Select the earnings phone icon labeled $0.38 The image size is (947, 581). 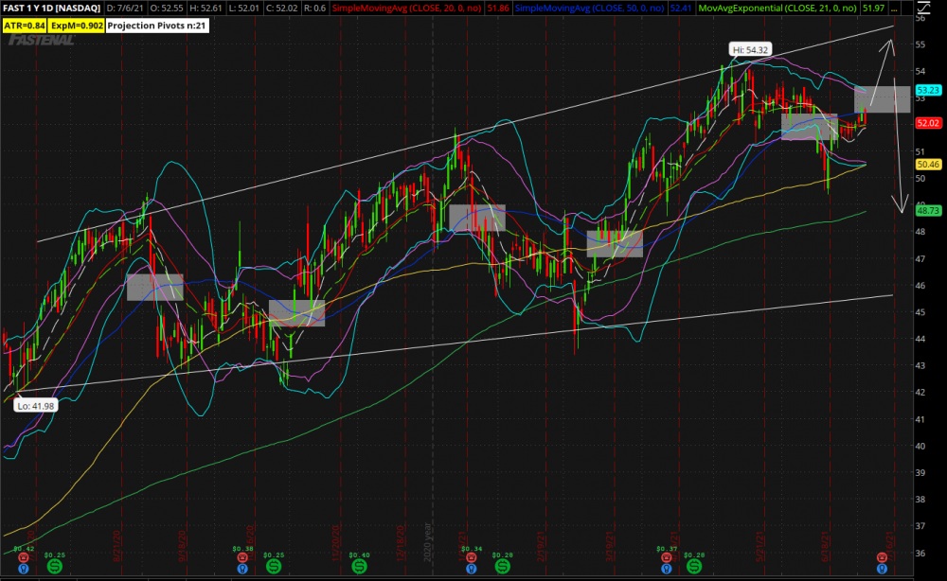pyautogui.click(x=242, y=558)
